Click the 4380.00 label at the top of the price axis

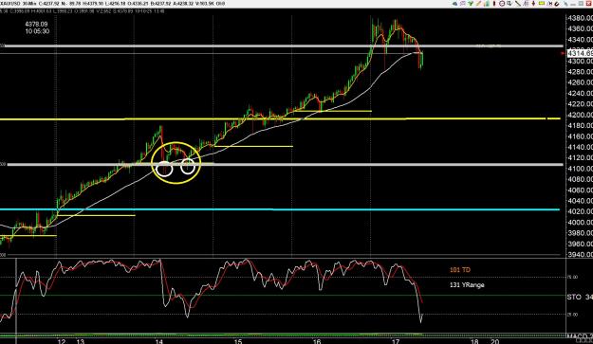[581, 18]
